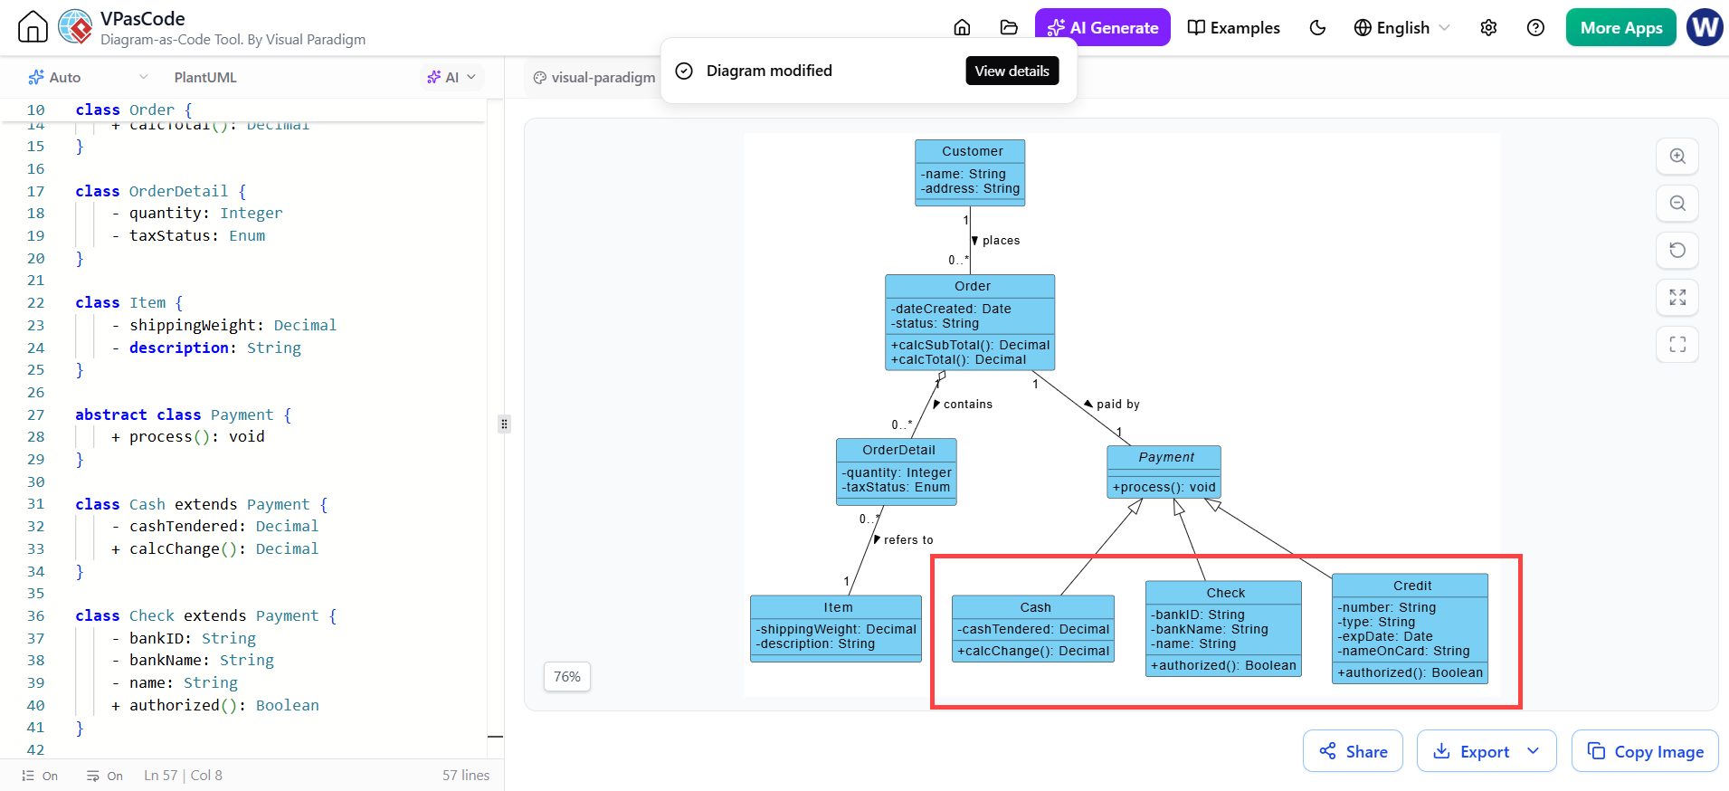Click code line 'class Cash extends Payment {'
Screen dimensions: 1729x791
pyautogui.click(x=201, y=504)
